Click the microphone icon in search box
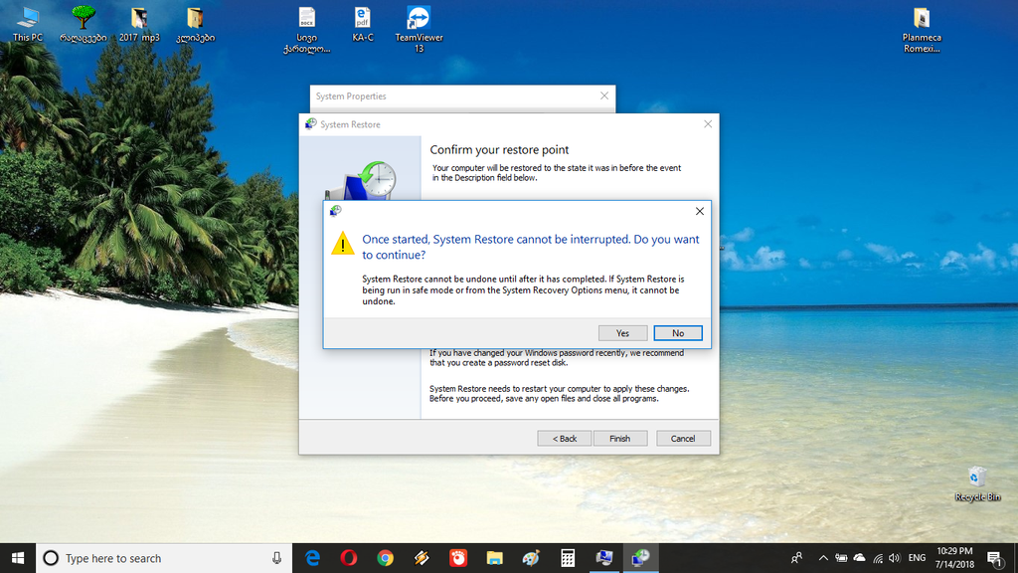This screenshot has width=1018, height=573. click(276, 558)
